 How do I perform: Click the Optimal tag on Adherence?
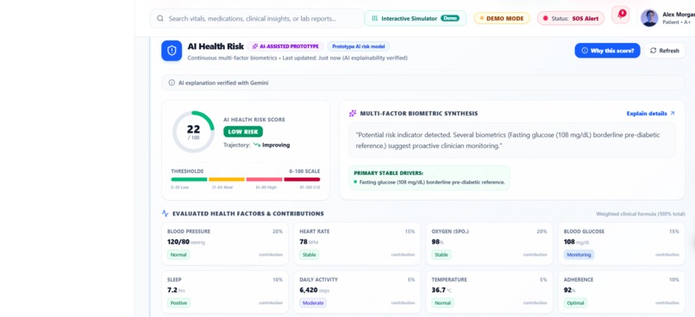tap(575, 303)
